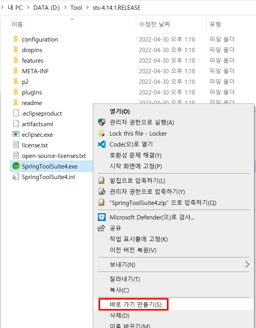Choose 작업 표시줄에 고정(K)

click(173, 239)
